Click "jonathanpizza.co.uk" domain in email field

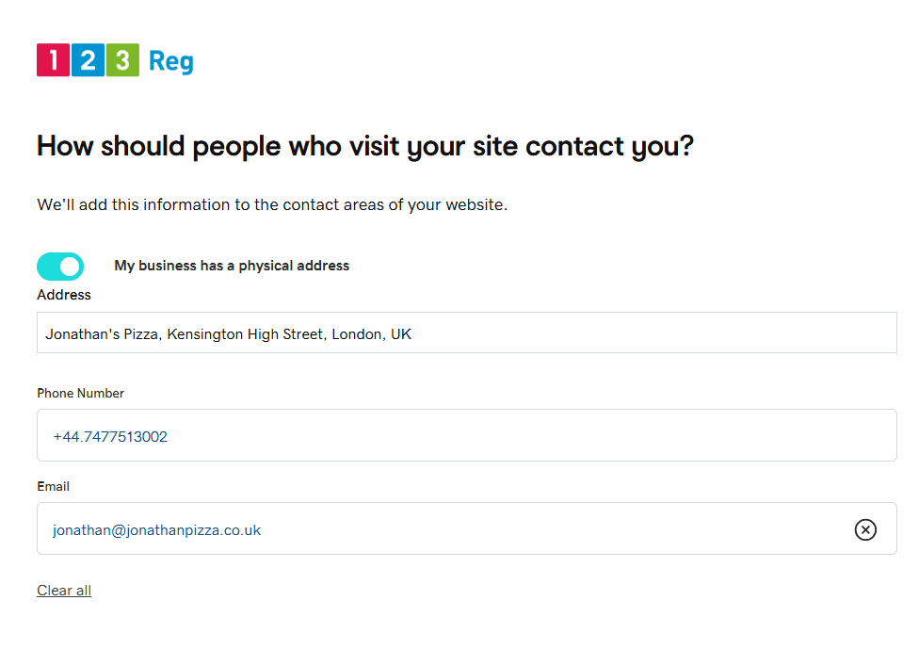click(x=193, y=530)
